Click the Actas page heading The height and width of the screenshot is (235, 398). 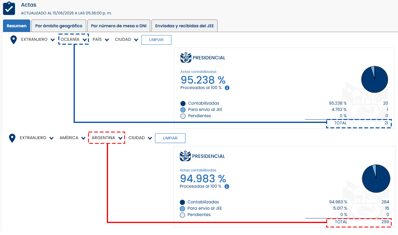click(x=28, y=5)
